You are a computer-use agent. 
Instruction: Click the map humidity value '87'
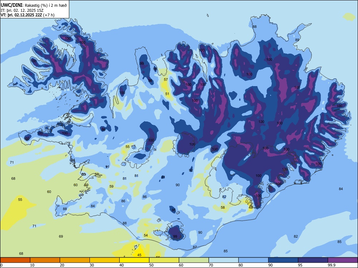[195, 247]
